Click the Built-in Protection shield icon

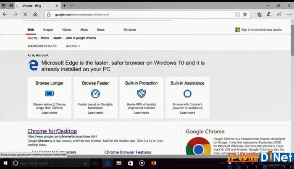click(x=142, y=94)
